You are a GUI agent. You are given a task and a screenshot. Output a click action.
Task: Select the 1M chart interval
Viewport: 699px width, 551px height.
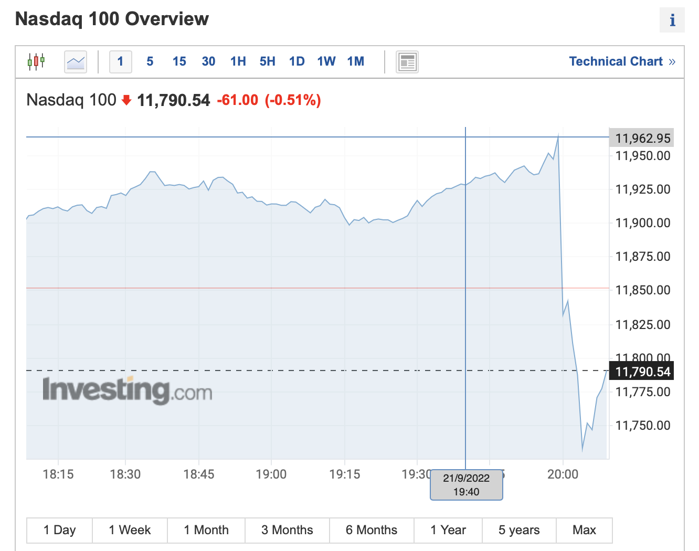click(355, 61)
